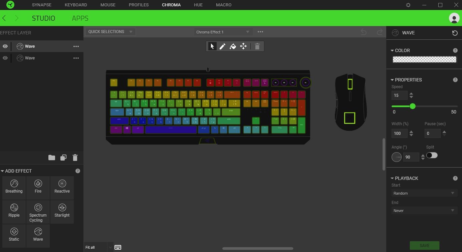Add a Fire effect layer
462x252 pixels.
38,188
